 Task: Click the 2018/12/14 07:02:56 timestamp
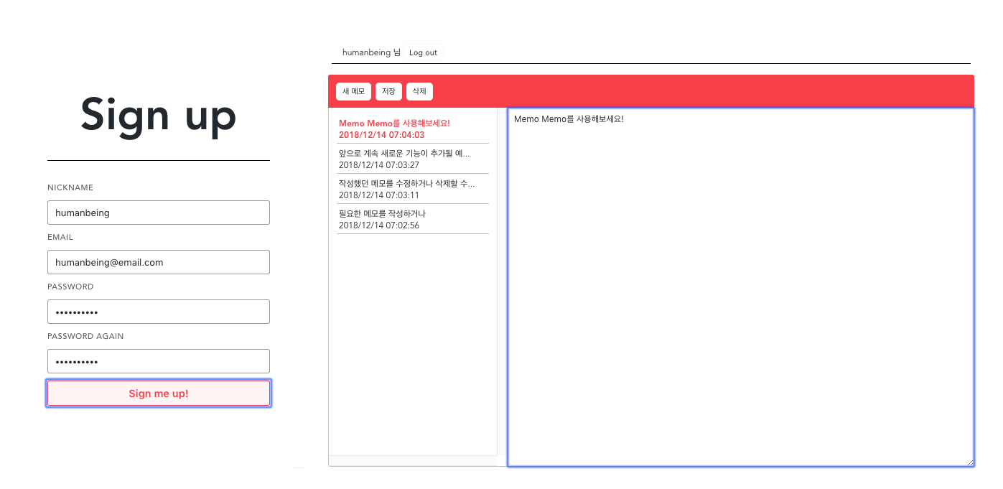[379, 225]
